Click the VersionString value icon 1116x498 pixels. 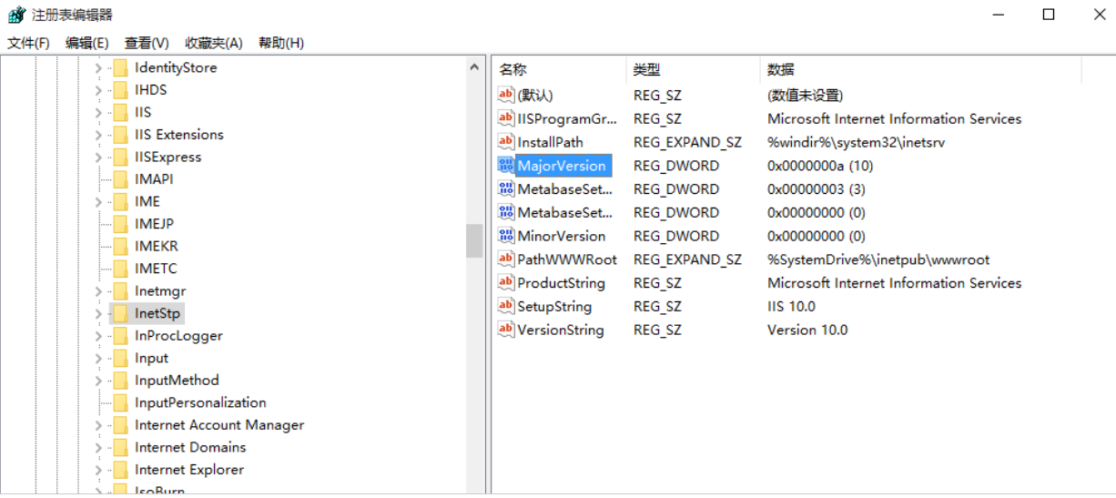pyautogui.click(x=506, y=330)
